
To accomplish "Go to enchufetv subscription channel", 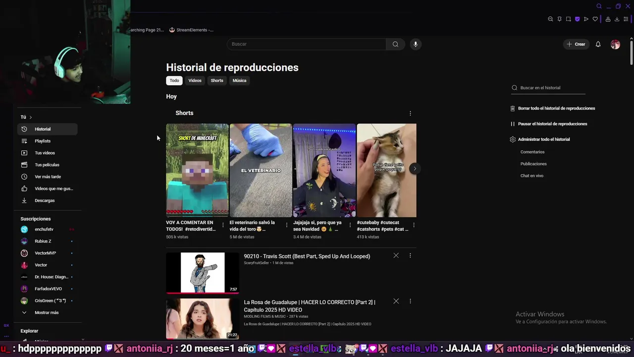I will click(47, 229).
